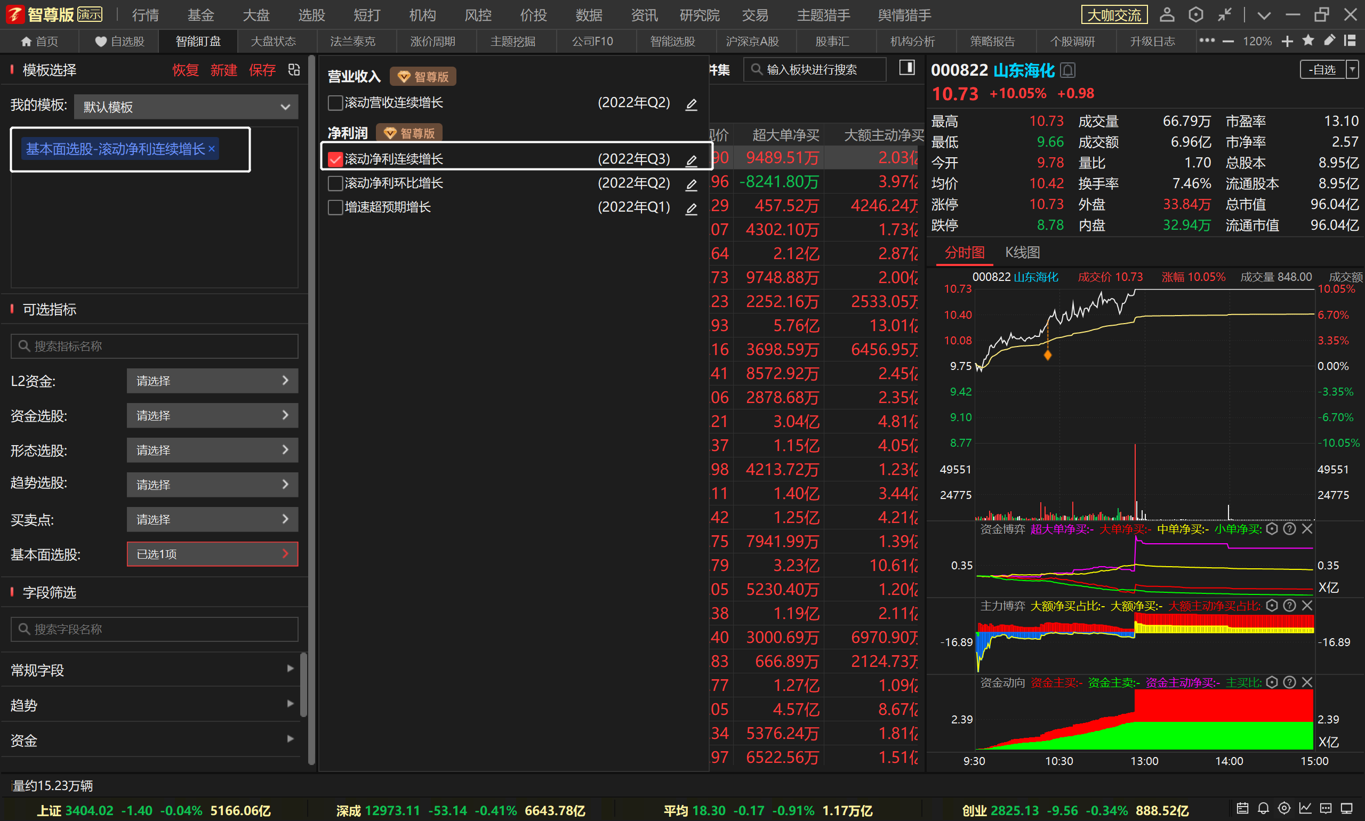The image size is (1365, 821).
Task: Open the title bar down-chevron menu
Action: [1263, 15]
